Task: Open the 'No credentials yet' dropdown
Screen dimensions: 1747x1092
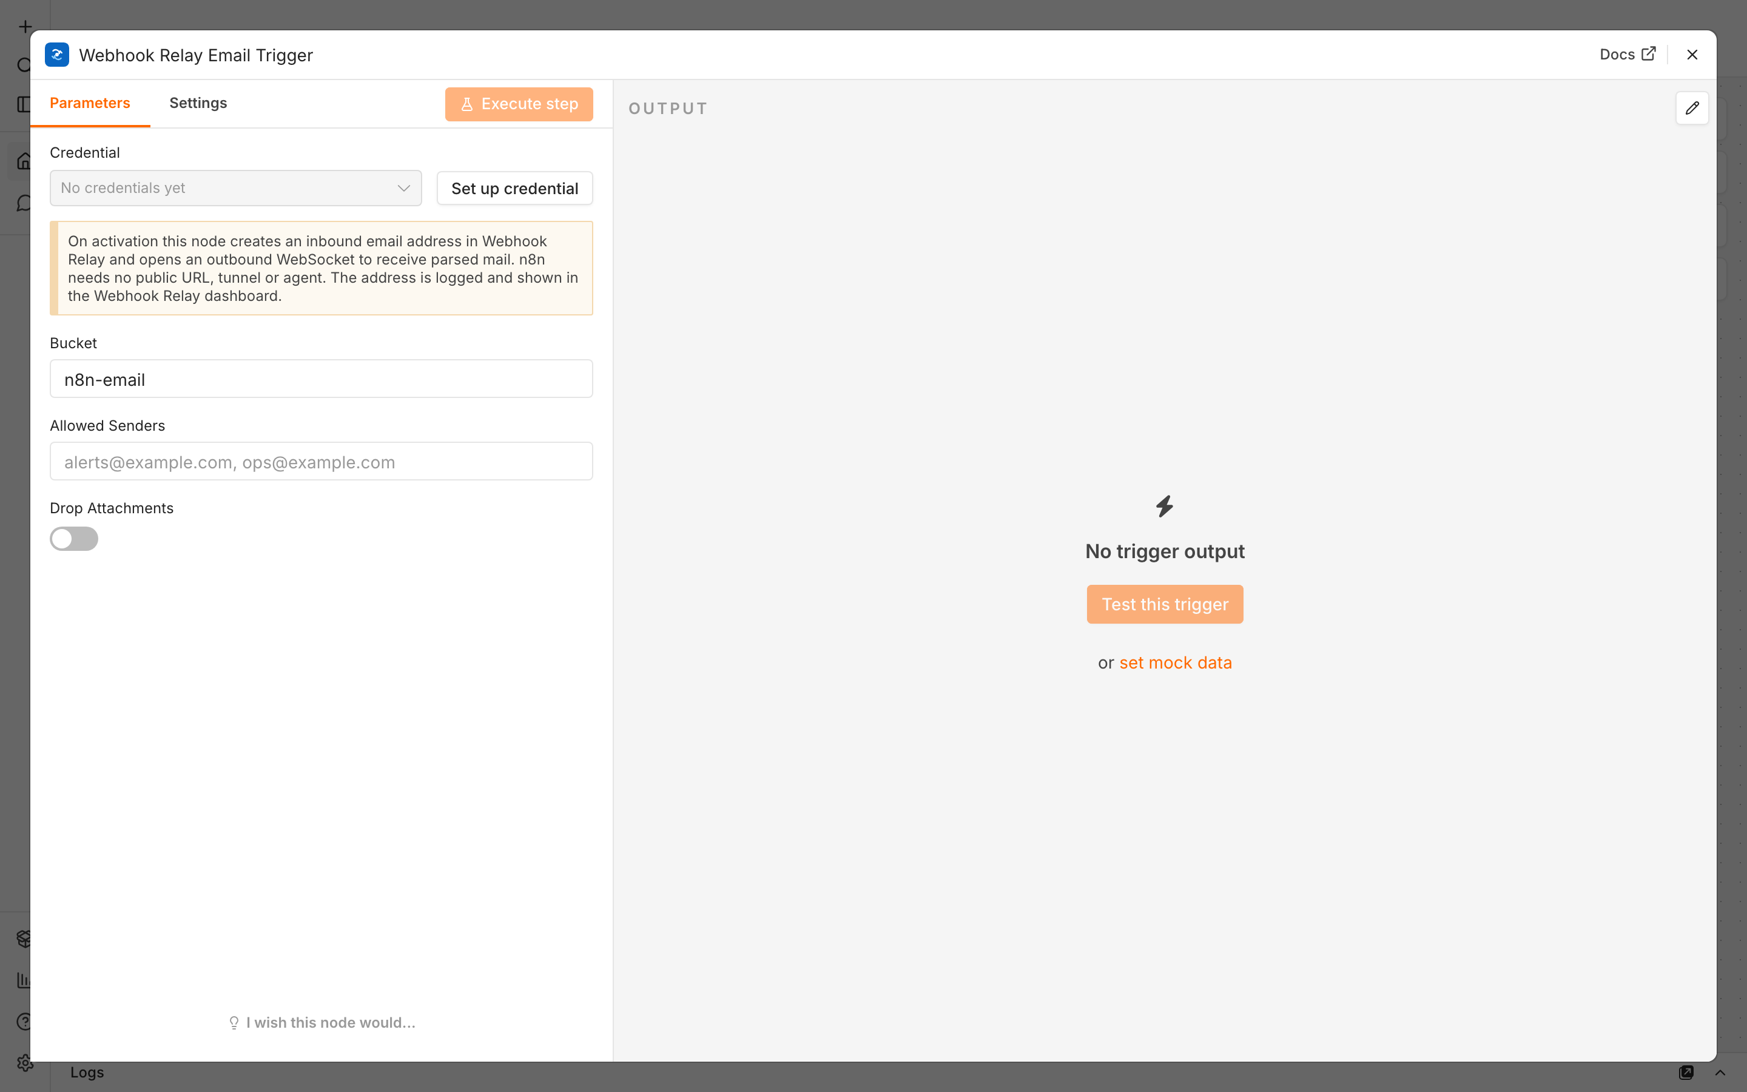Action: coord(235,188)
